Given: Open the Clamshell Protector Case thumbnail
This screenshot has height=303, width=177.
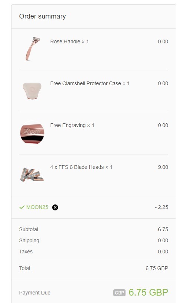Looking at the screenshot, I should coord(32,91).
